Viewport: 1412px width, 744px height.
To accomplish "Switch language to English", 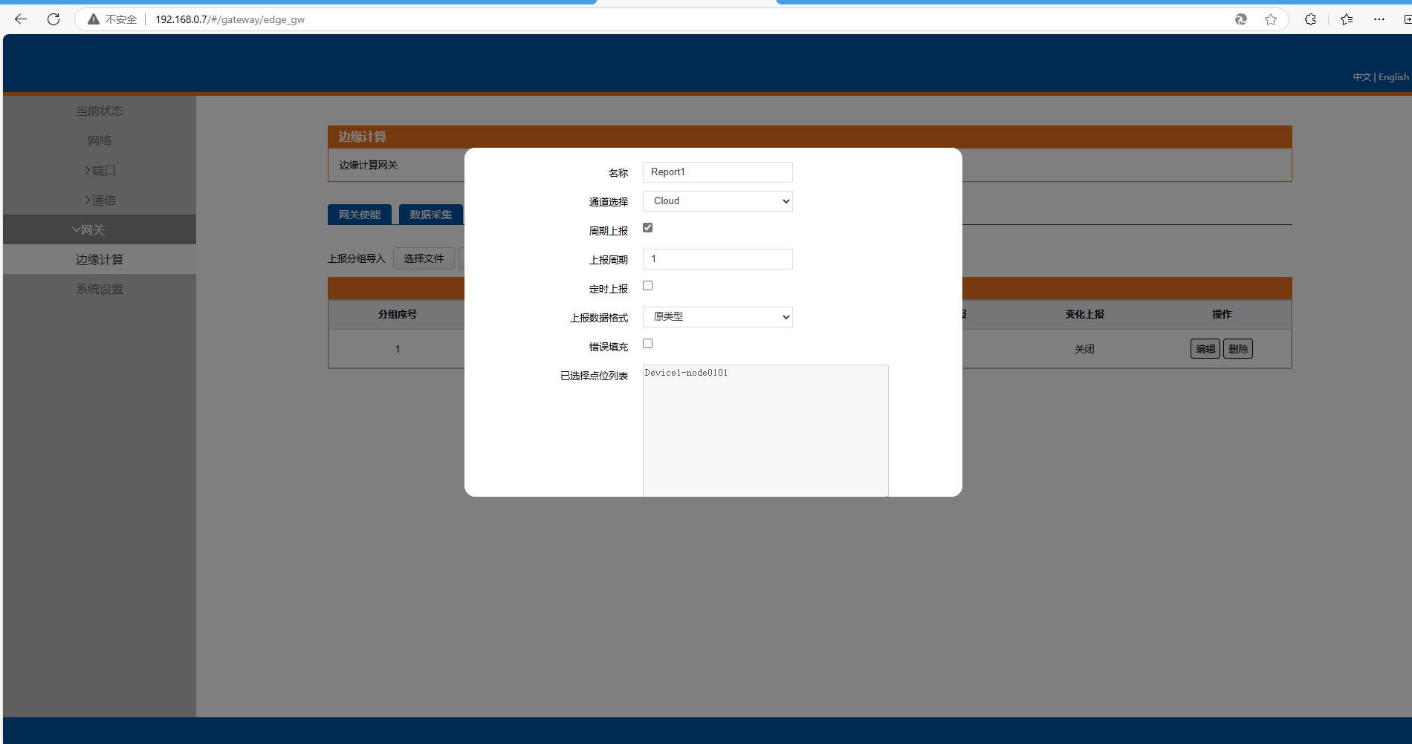I will point(1393,77).
